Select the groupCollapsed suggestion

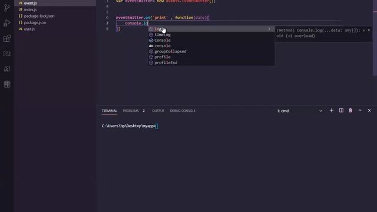211,51
